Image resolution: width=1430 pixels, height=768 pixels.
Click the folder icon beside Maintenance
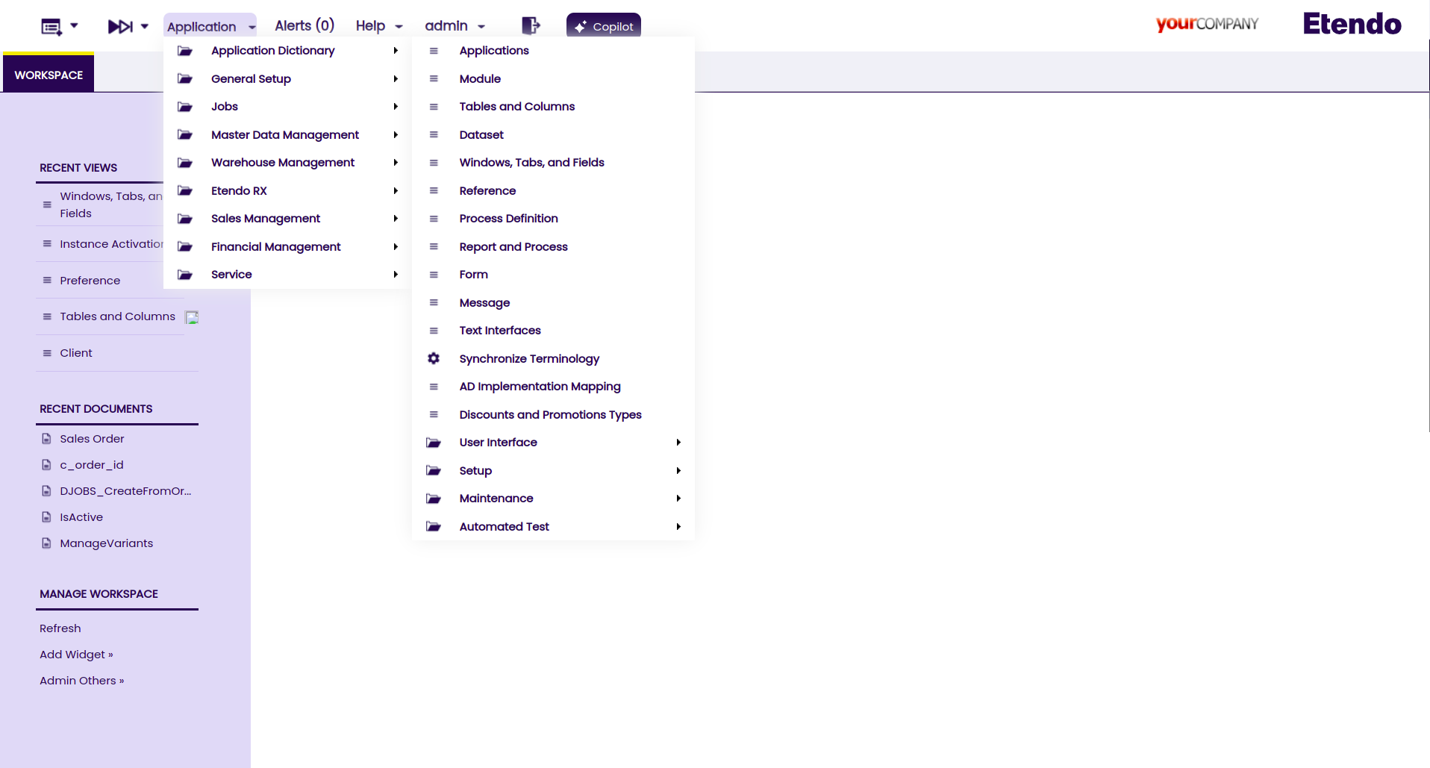click(x=434, y=499)
